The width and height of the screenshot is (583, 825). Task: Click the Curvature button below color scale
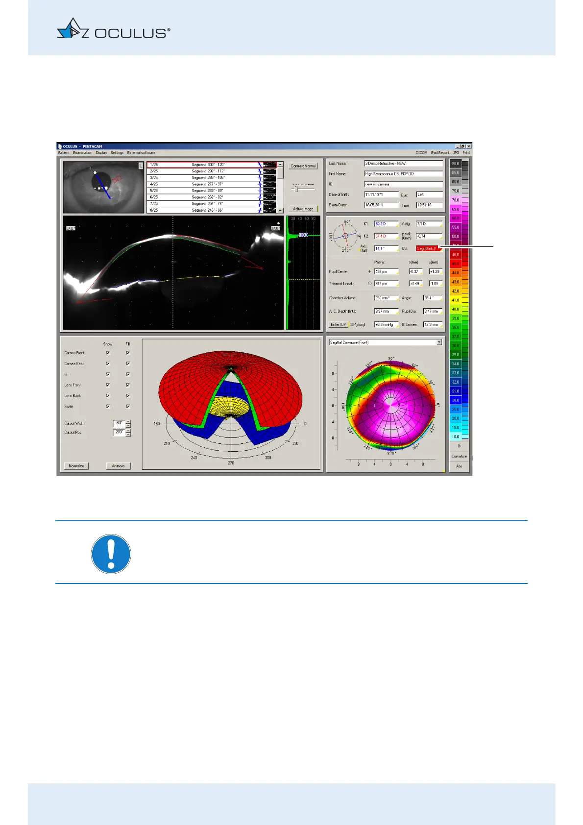click(x=459, y=456)
